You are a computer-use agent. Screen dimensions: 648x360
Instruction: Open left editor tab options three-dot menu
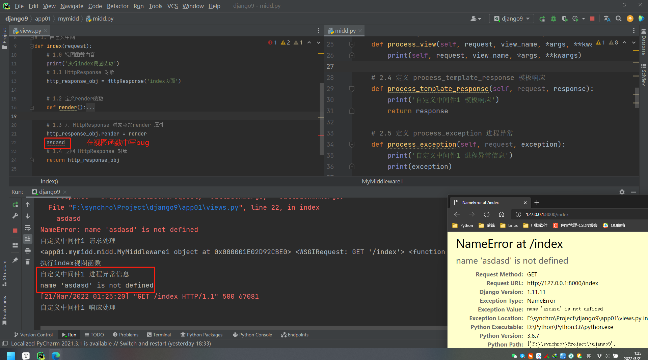pyautogui.click(x=318, y=31)
